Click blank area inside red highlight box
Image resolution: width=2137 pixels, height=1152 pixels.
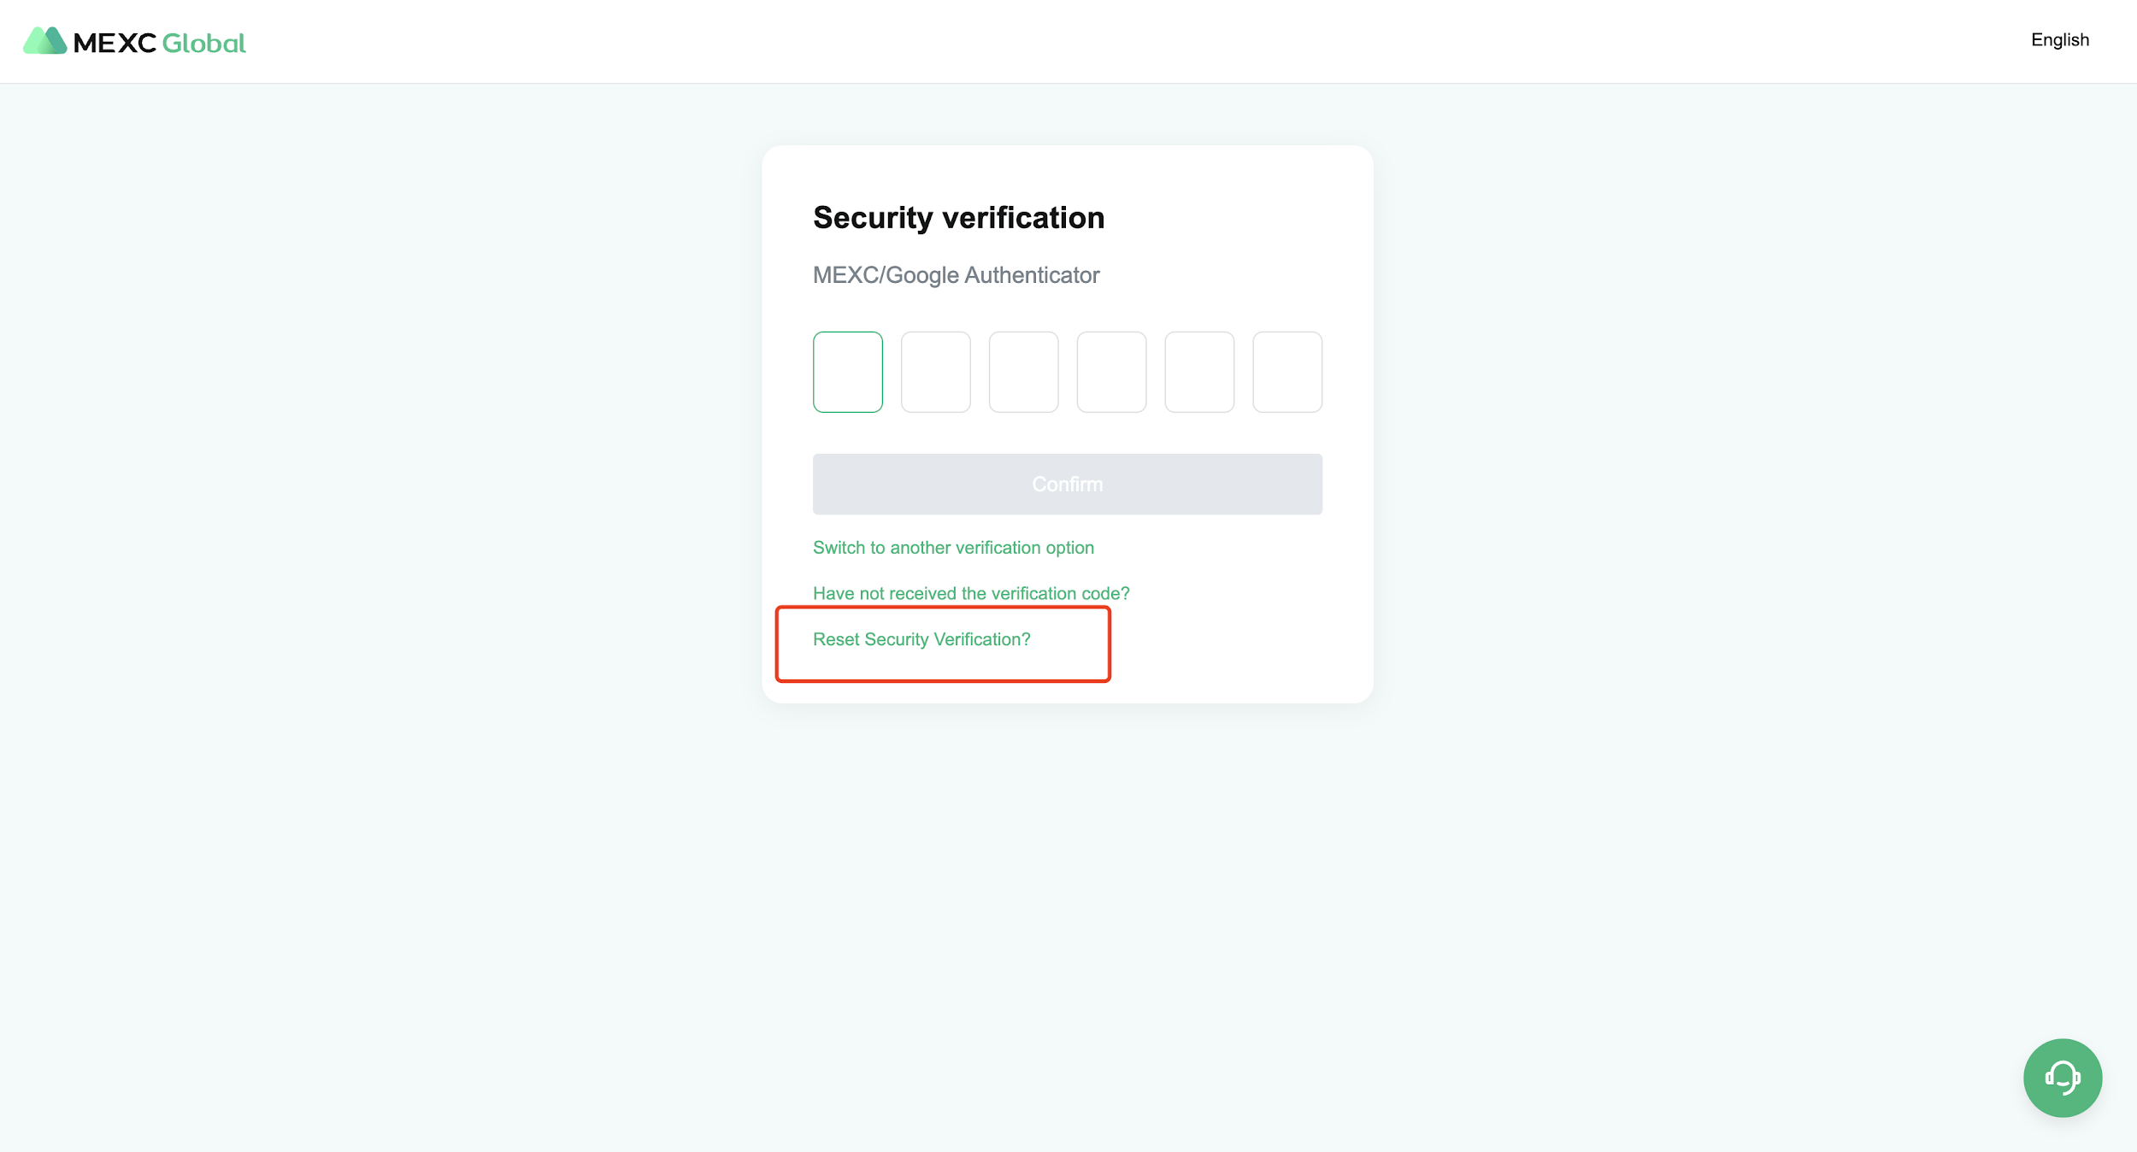1068,662
